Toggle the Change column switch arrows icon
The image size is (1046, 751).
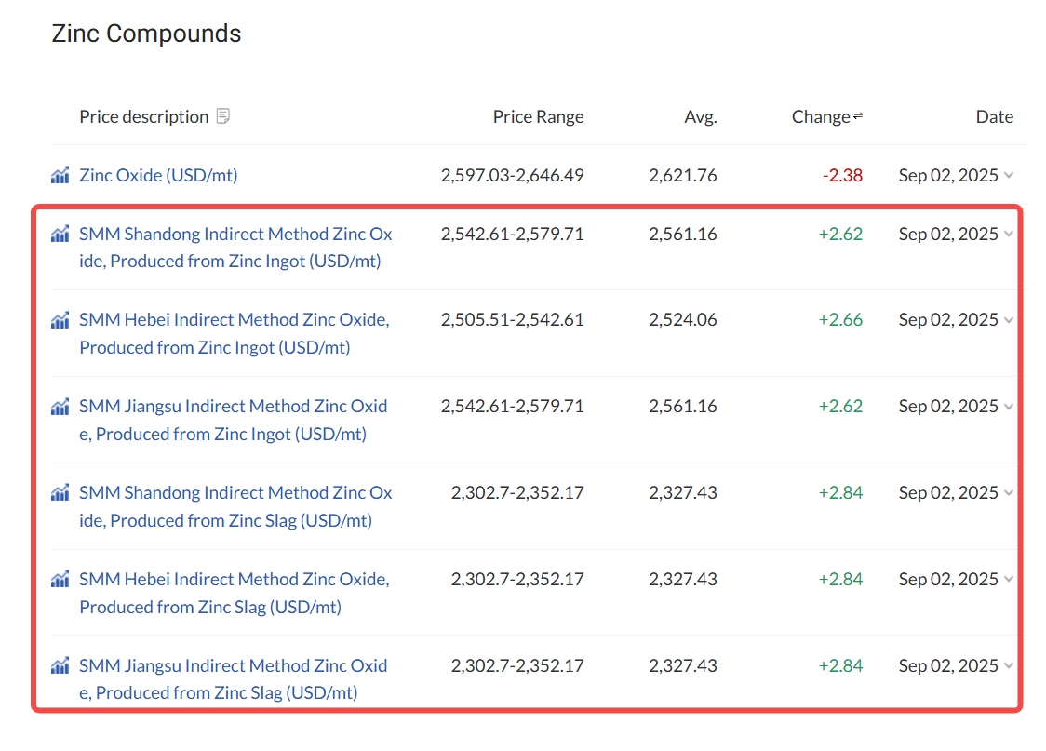point(858,116)
